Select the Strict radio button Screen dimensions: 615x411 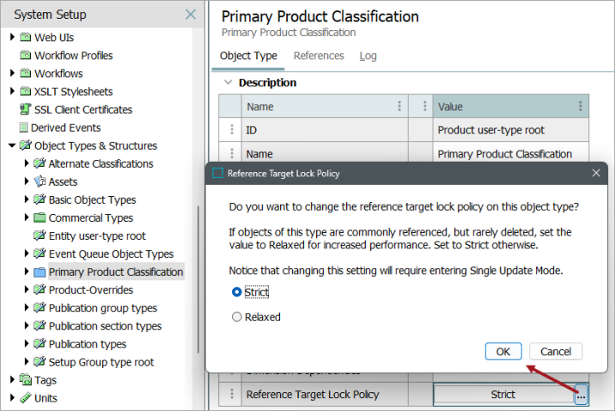coord(236,292)
